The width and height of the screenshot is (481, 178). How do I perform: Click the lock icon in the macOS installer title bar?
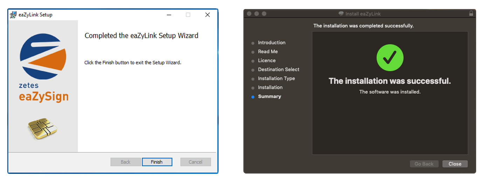(x=471, y=14)
